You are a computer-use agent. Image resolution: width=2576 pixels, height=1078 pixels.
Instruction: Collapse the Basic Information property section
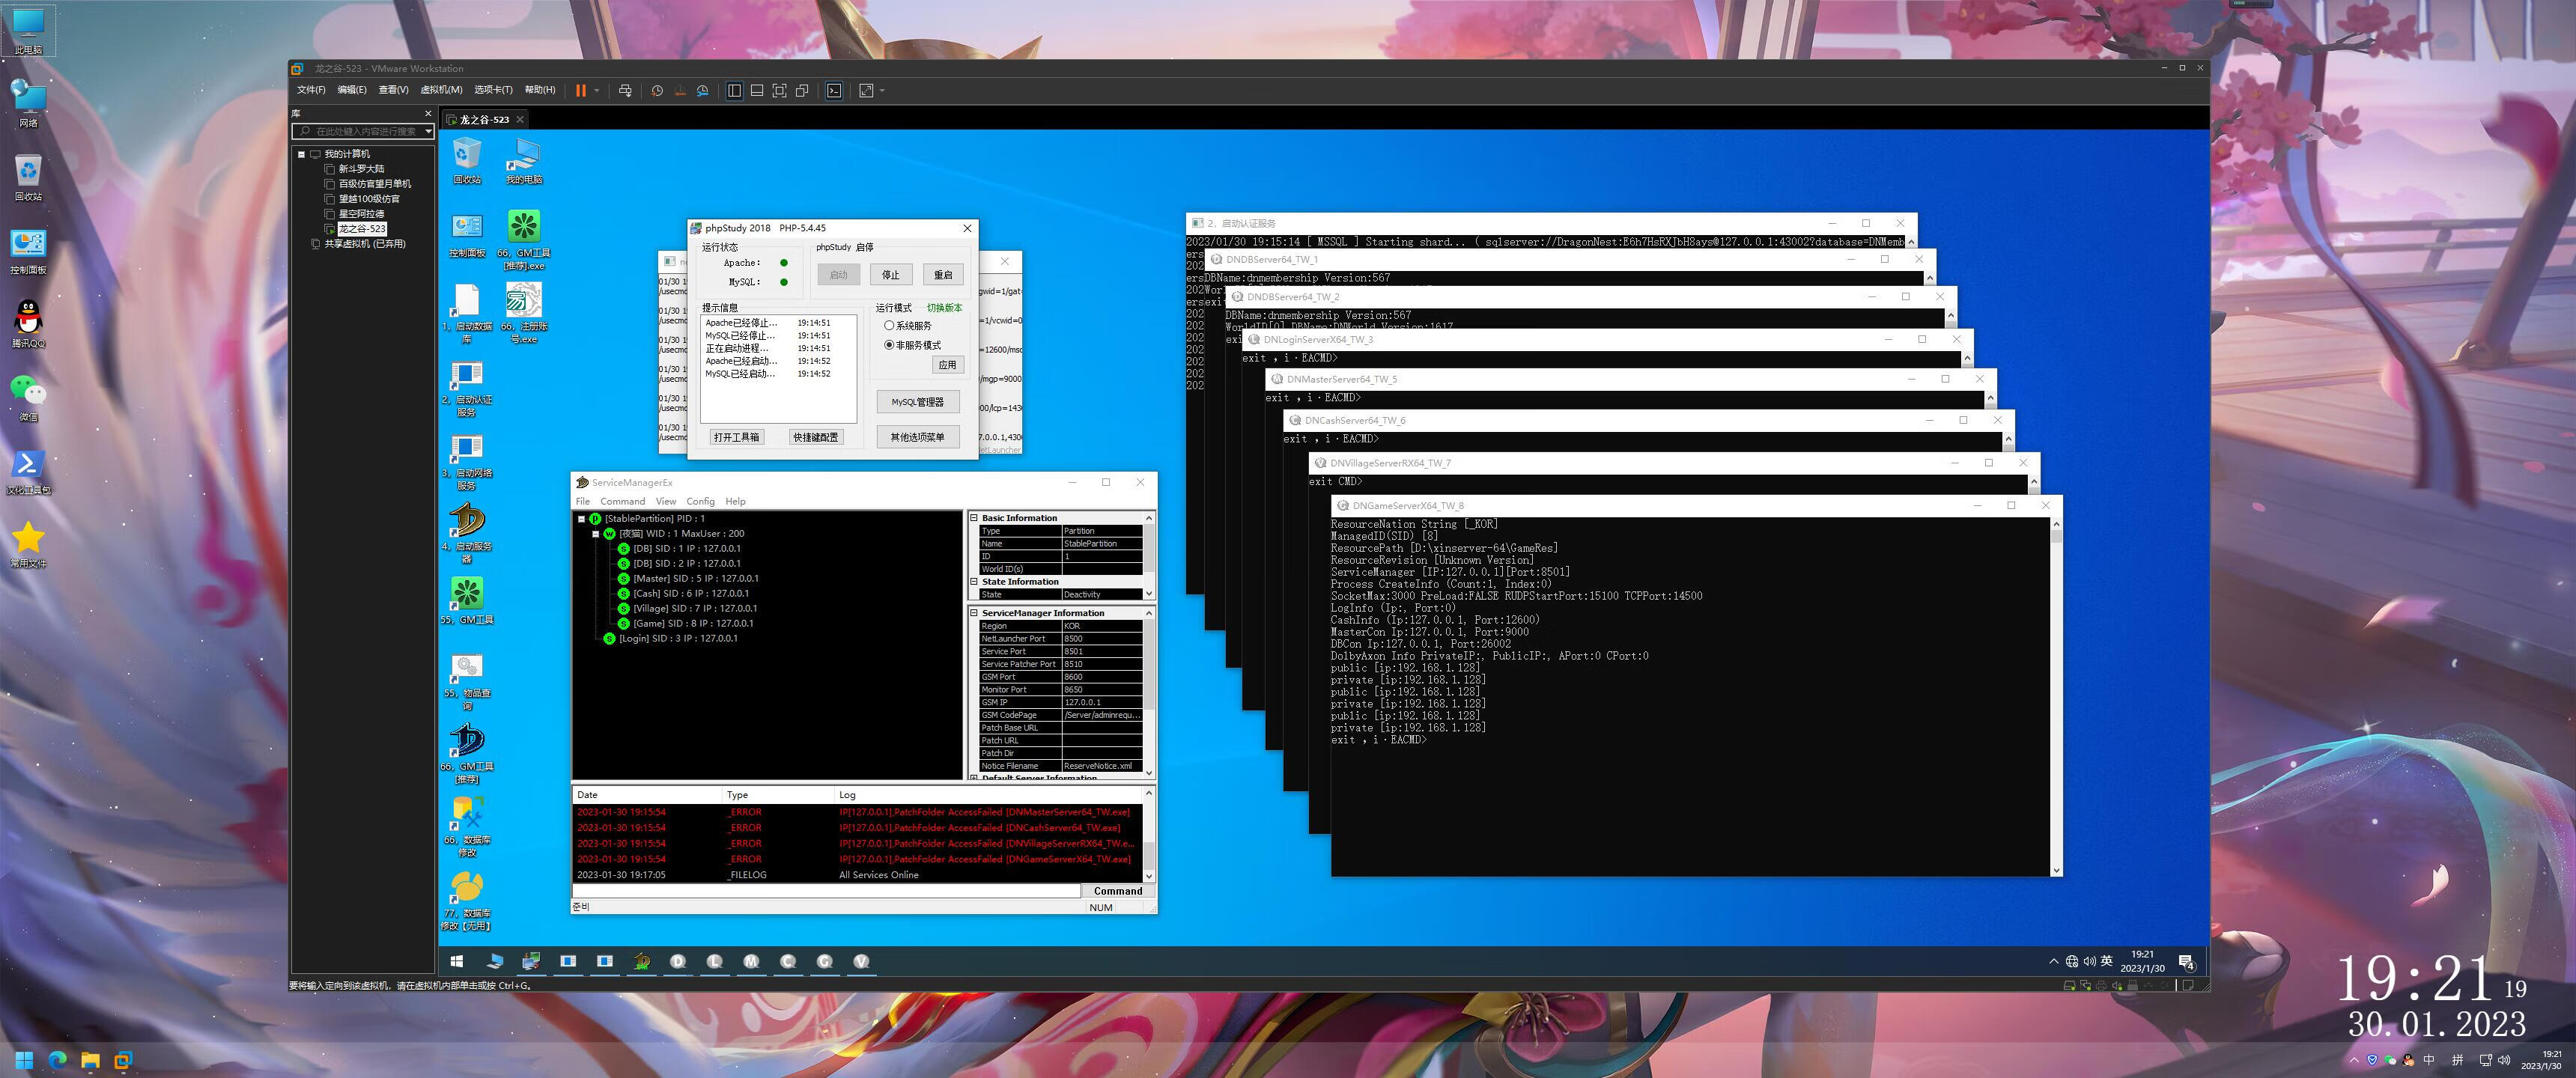[x=974, y=518]
